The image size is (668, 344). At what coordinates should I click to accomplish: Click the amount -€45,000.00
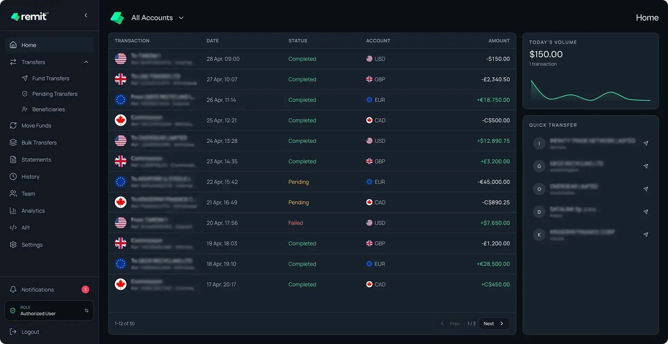pos(494,182)
